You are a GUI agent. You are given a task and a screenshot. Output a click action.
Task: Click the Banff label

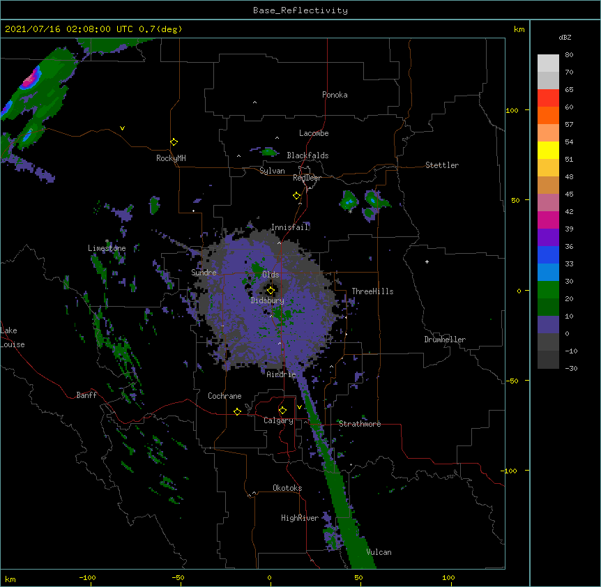coord(86,395)
